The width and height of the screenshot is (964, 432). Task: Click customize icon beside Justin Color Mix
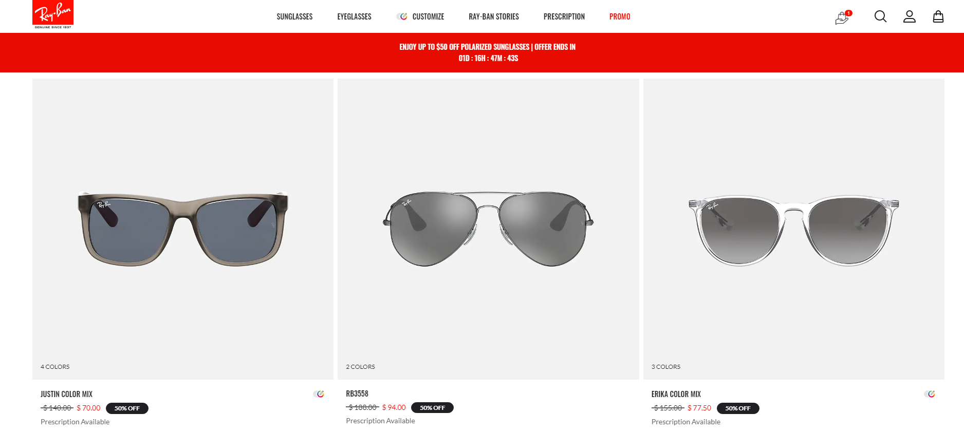[x=319, y=394]
